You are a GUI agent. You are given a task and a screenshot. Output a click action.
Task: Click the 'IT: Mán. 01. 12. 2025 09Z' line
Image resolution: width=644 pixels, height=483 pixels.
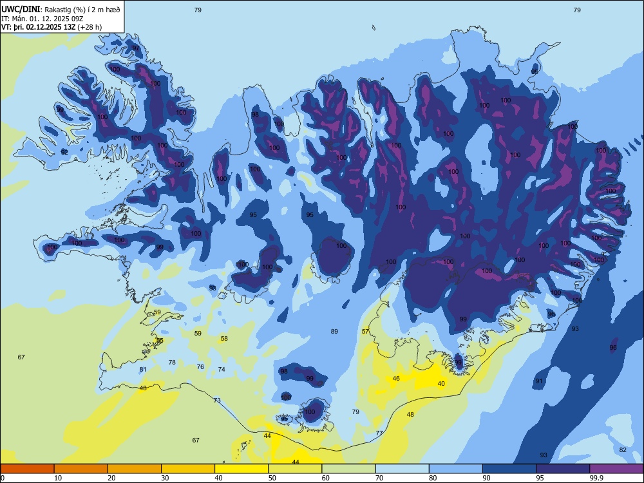[43, 19]
